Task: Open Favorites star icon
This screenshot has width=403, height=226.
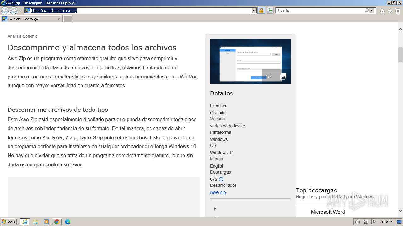Action: point(390,11)
